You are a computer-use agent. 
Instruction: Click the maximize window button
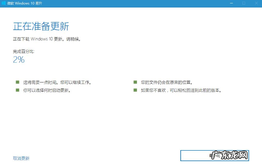(244, 3)
